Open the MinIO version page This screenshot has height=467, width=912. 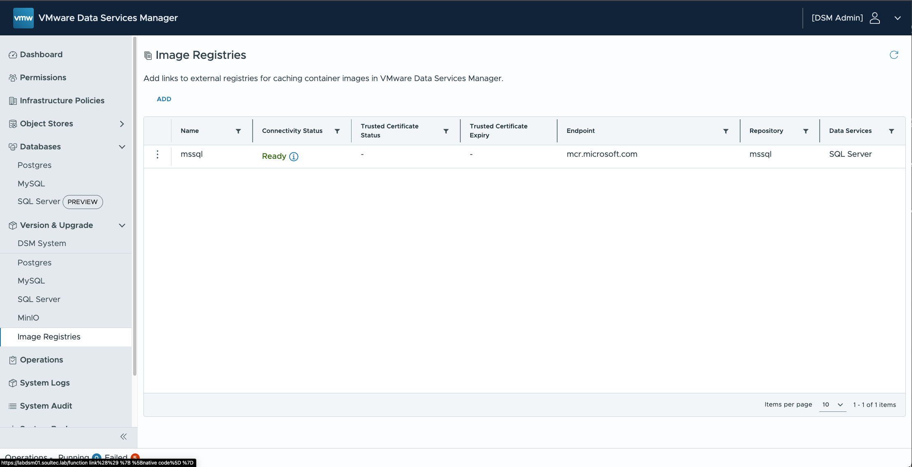click(28, 318)
